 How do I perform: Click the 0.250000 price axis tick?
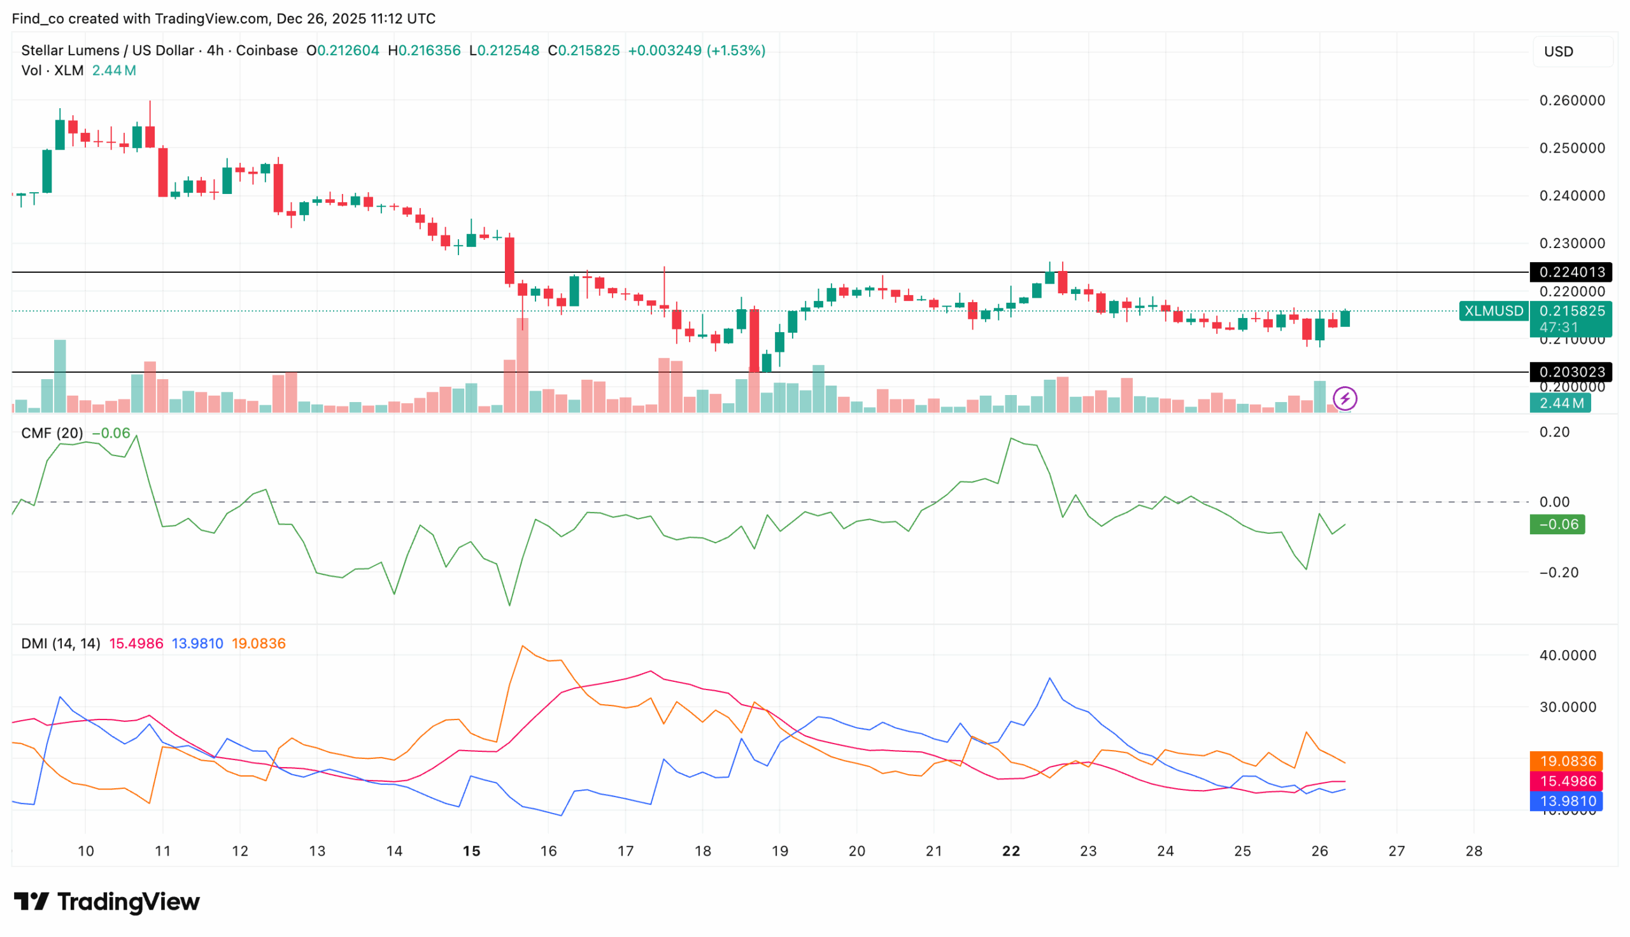1571,148
